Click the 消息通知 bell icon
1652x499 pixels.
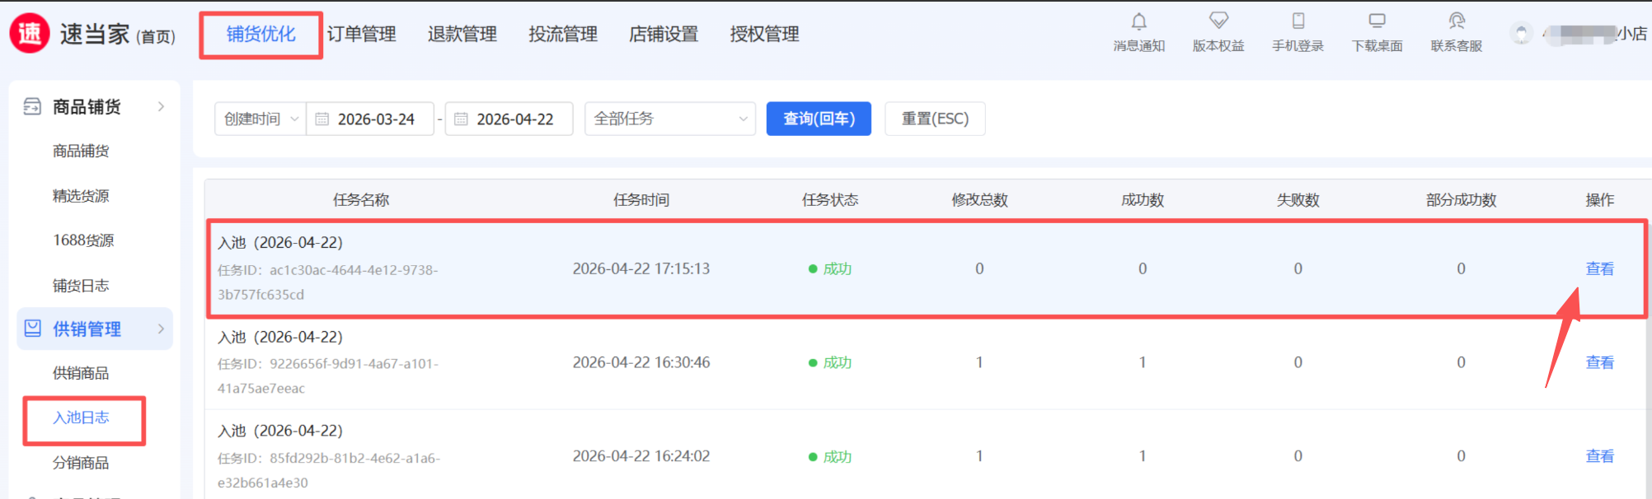pos(1138,21)
